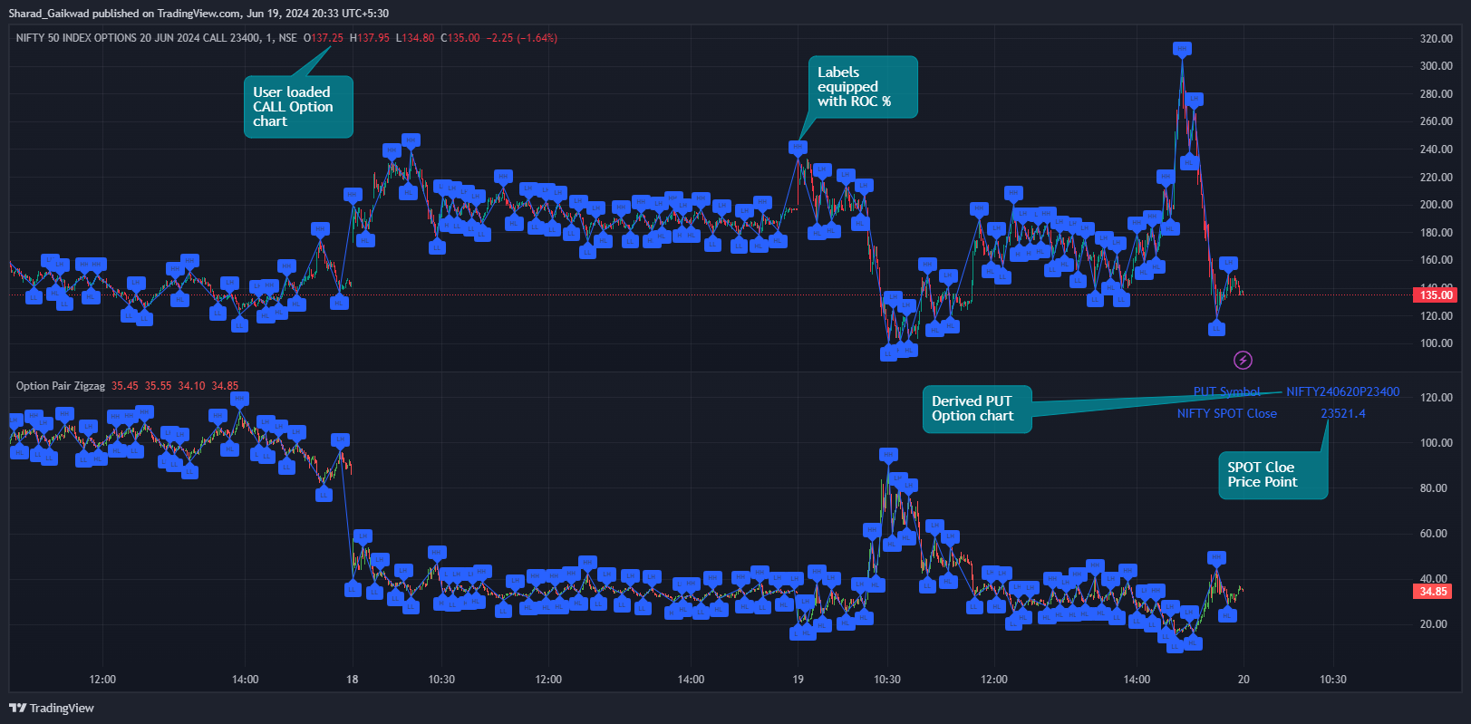Viewport: 1471px width, 724px height.
Task: Click the 280.00 price axis label
Action: pos(1436,94)
